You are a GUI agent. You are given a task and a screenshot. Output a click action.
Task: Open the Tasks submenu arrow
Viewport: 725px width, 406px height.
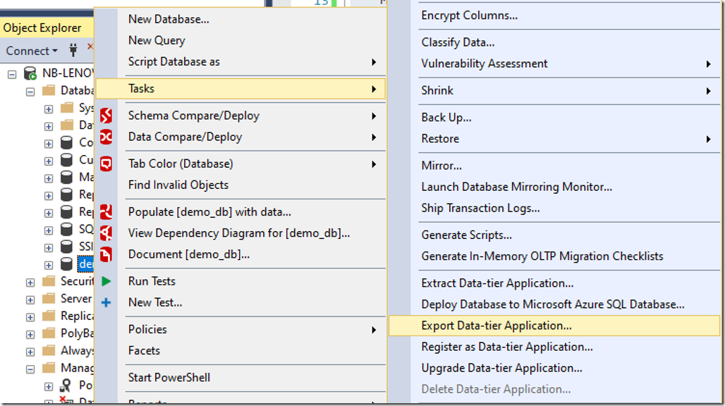[x=374, y=89]
